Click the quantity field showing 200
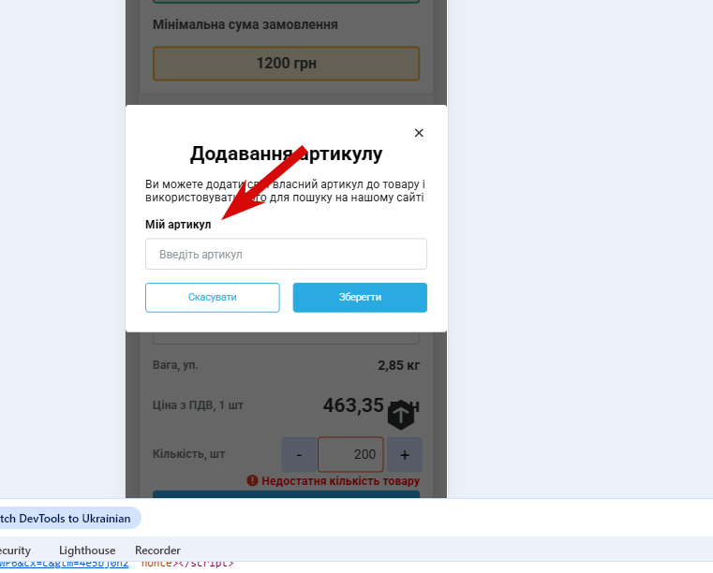713x573 pixels. point(350,454)
